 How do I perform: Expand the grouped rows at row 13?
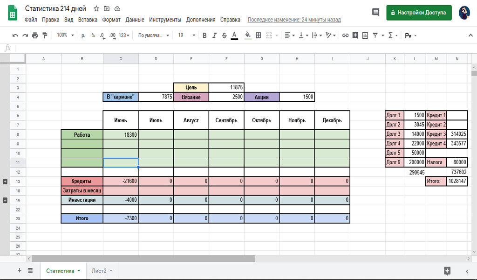[5, 181]
